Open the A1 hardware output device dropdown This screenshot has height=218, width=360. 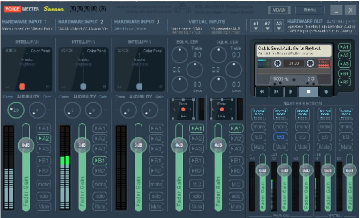pos(255,25)
